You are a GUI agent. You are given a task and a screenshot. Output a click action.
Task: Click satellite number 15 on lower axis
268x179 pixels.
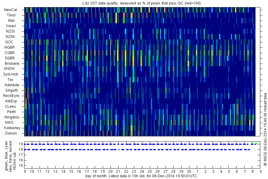click(x=21, y=166)
